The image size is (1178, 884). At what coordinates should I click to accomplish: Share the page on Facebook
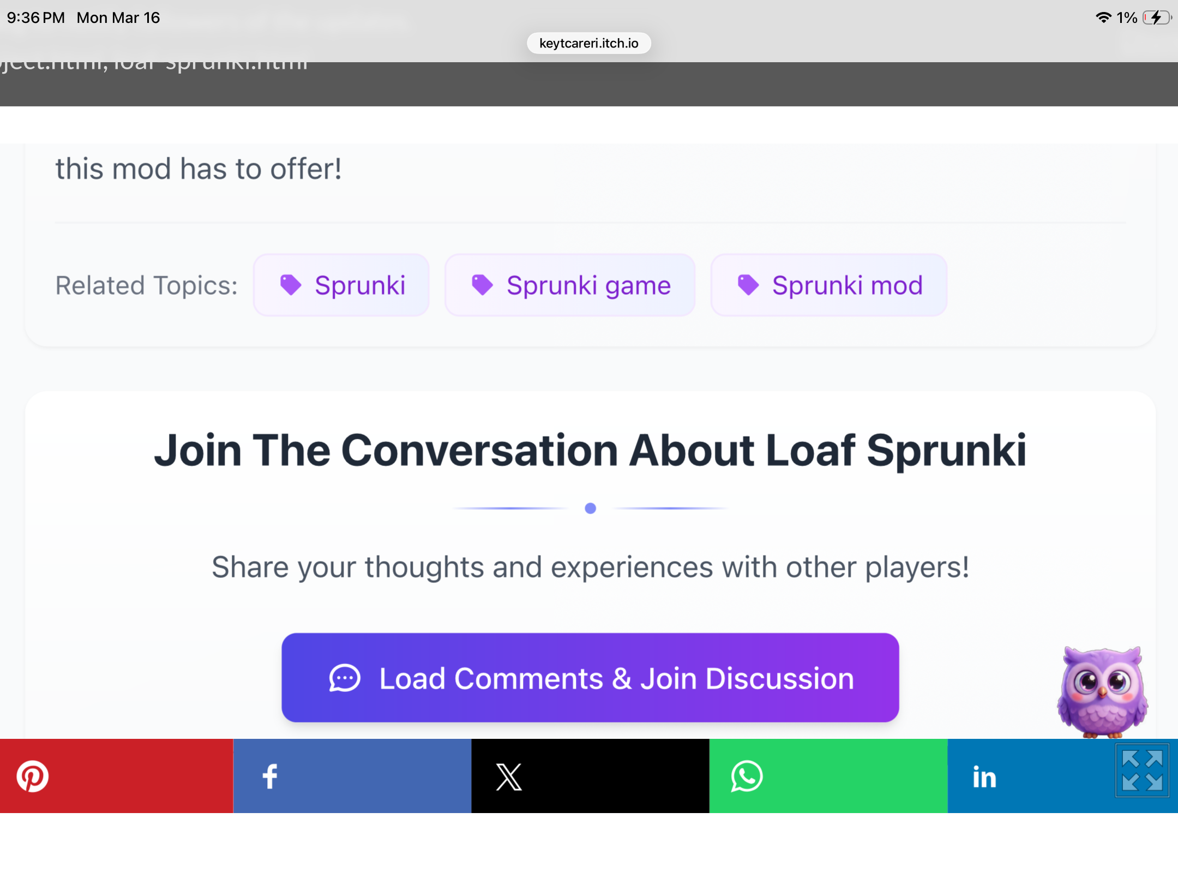[352, 775]
